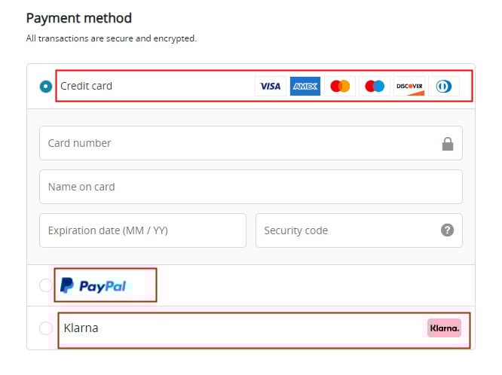Focus the Security code input
The image size is (502, 375).
[347, 230]
